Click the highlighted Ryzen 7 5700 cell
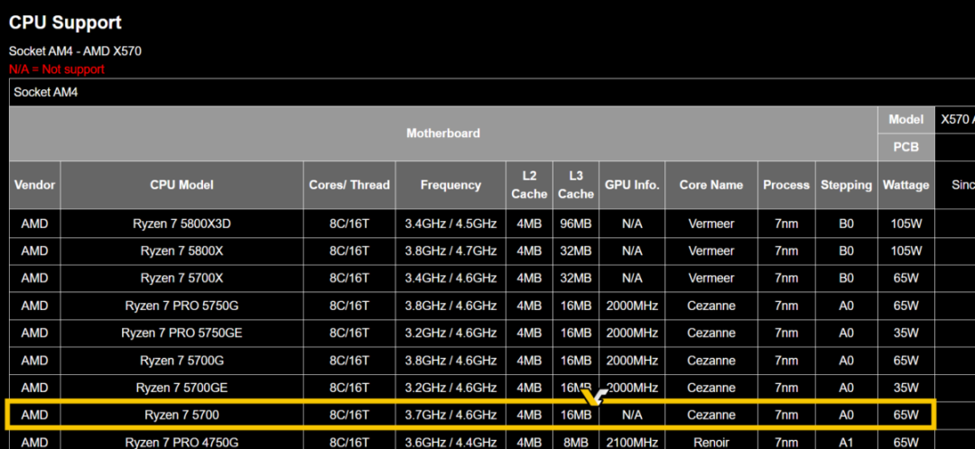Viewport: 975px width, 449px height. point(181,416)
